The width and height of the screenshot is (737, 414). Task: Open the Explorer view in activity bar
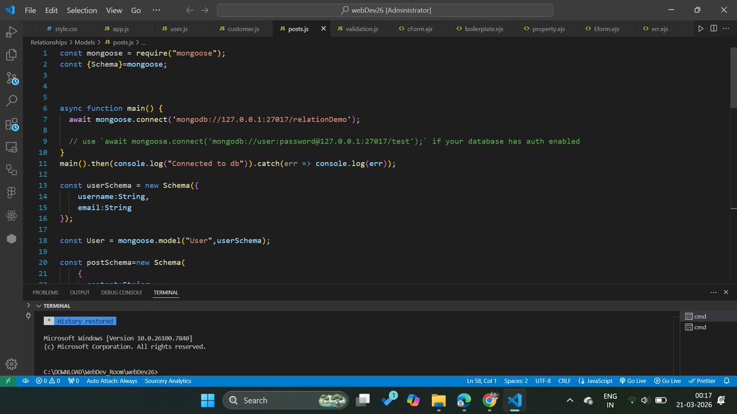tap(11, 55)
